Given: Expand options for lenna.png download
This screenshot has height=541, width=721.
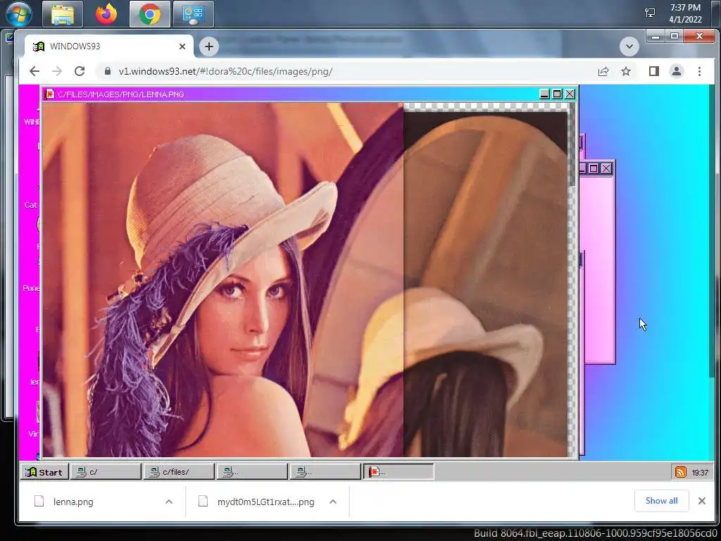Looking at the screenshot, I should (x=169, y=502).
